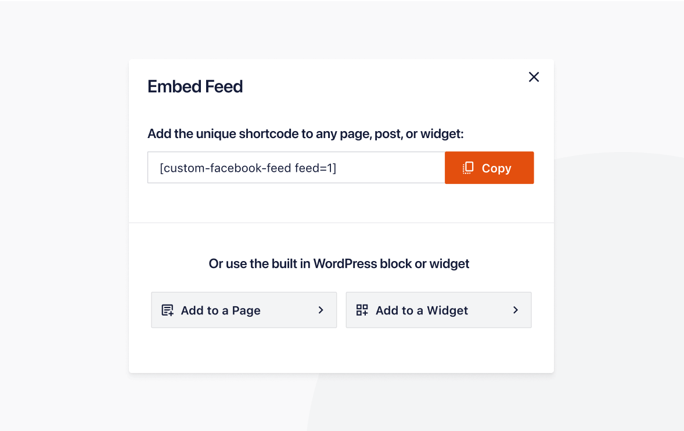Select the "Add to a Widget" text

point(422,310)
